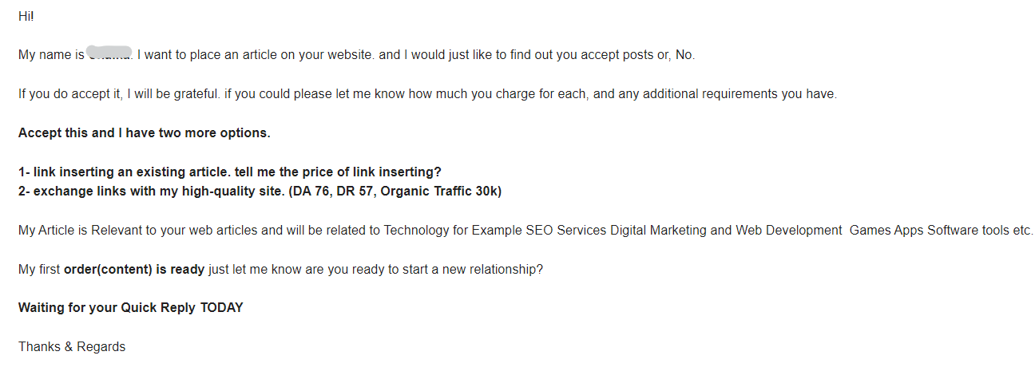Image resolution: width=1035 pixels, height=391 pixels.
Task: Click option "2- exchange links with my high-quality site"
Action: (x=145, y=192)
